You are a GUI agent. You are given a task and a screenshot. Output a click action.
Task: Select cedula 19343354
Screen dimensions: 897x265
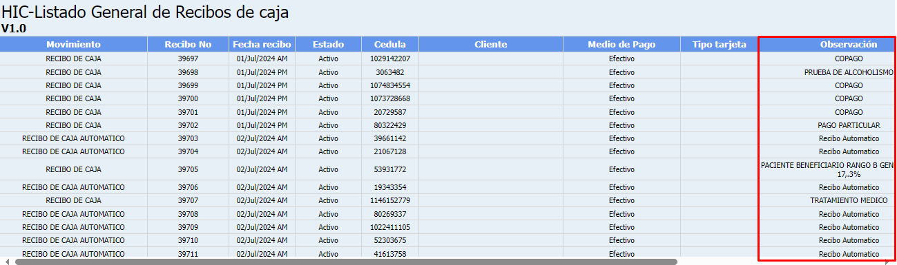click(390, 187)
